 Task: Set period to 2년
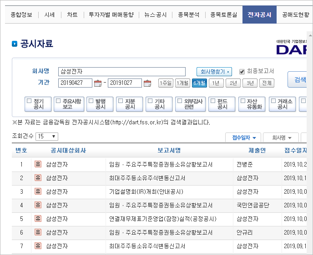click(x=233, y=83)
